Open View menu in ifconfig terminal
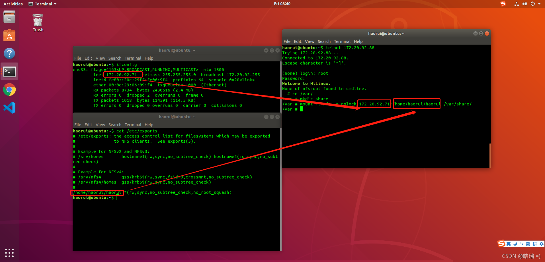545x262 pixels. [x=100, y=58]
